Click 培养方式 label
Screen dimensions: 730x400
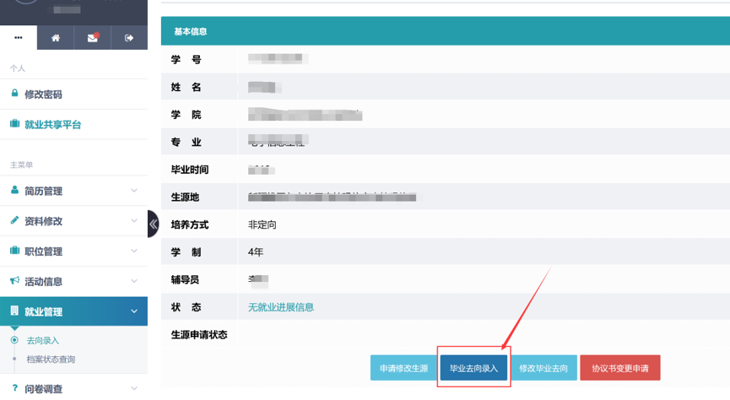pos(190,225)
